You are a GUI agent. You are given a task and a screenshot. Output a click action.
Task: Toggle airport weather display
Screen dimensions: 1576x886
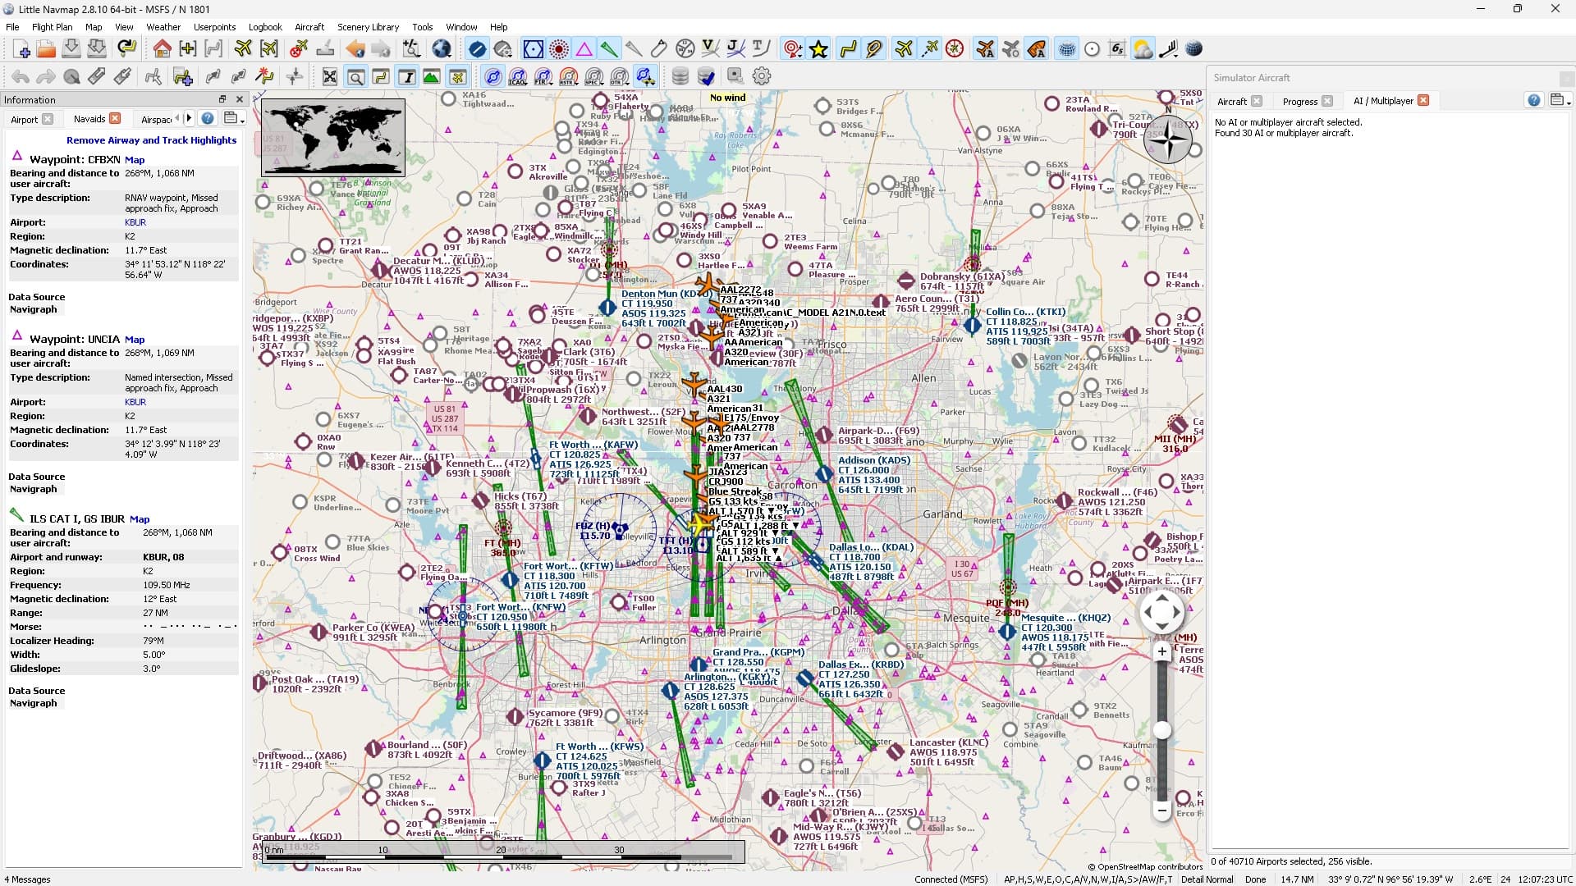click(x=1143, y=49)
